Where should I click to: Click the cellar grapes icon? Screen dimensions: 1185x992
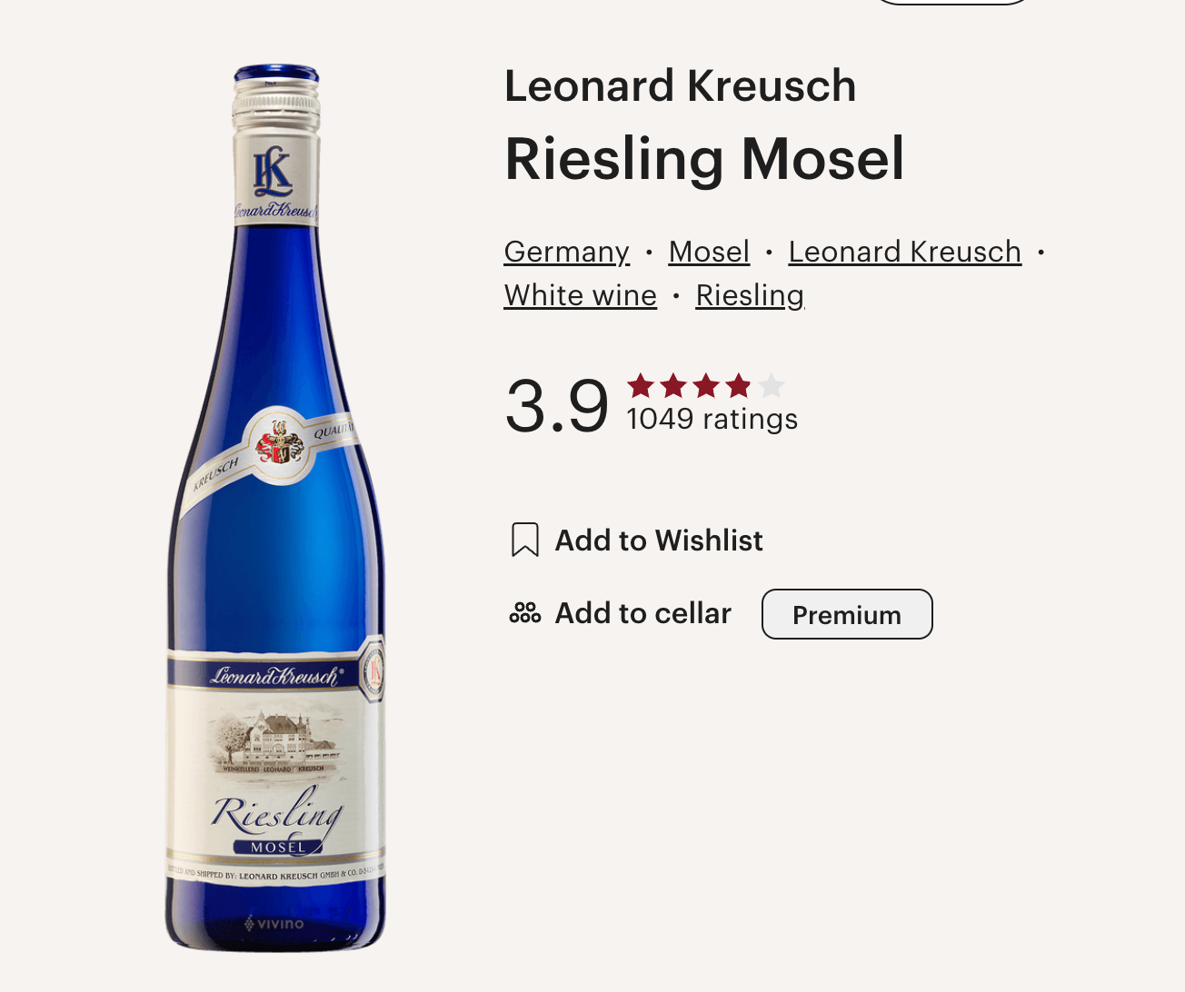[x=524, y=613]
